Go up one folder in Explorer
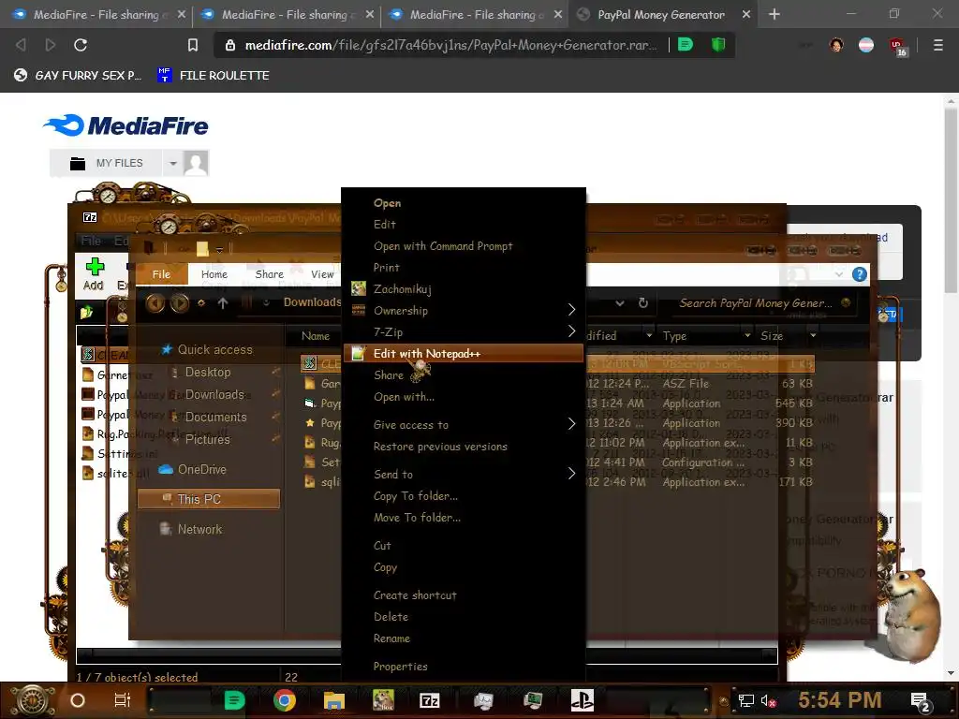 223,302
